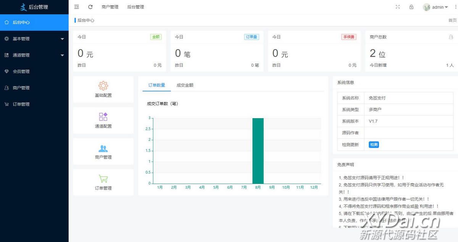The image size is (458, 242).
Task: Click the teal August bar in chart
Action: tap(258, 151)
